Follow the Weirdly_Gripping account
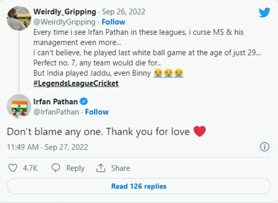 pos(113,22)
